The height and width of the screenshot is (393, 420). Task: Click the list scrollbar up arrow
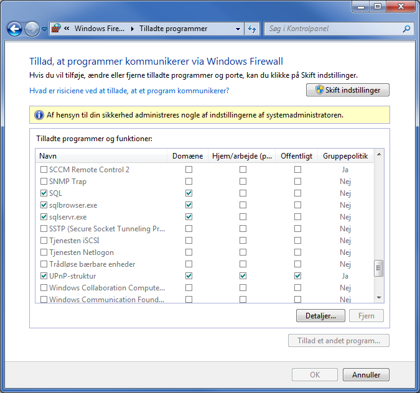pos(379,154)
